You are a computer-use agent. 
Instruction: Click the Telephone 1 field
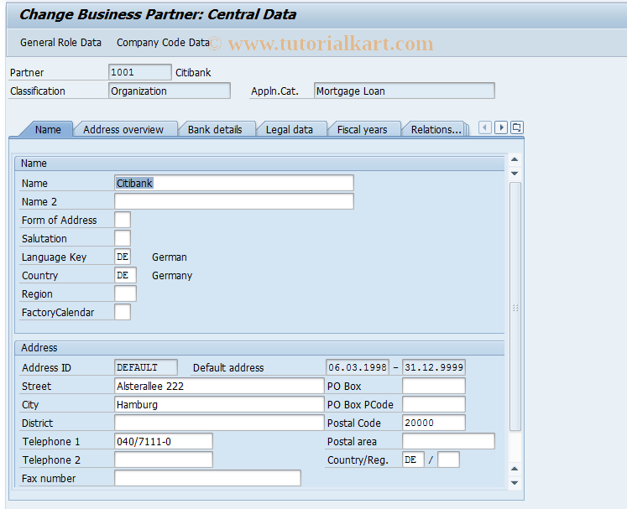[x=164, y=441]
